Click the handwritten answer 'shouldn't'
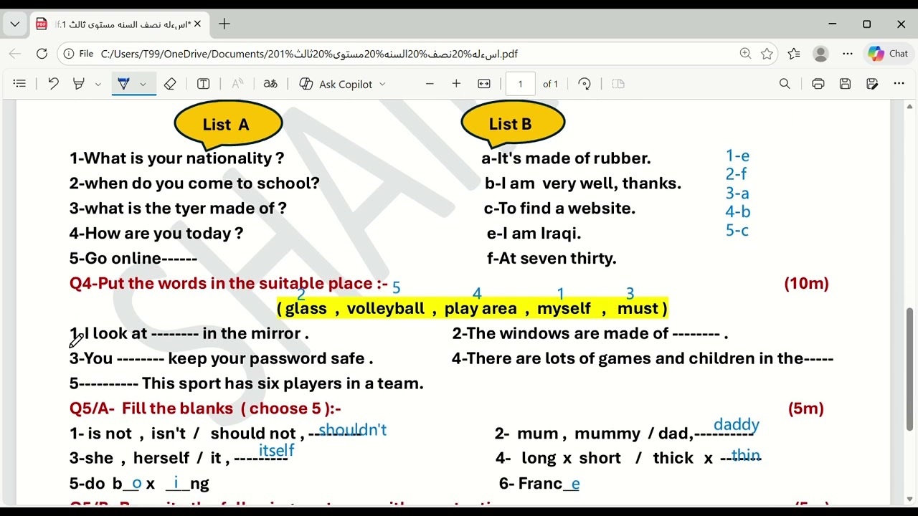 352,430
